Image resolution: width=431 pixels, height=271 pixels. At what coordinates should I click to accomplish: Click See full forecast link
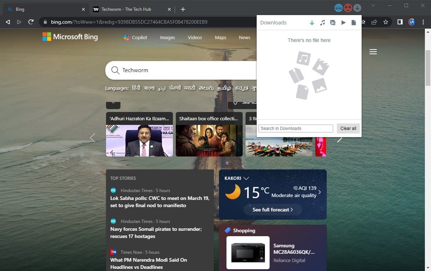click(272, 210)
